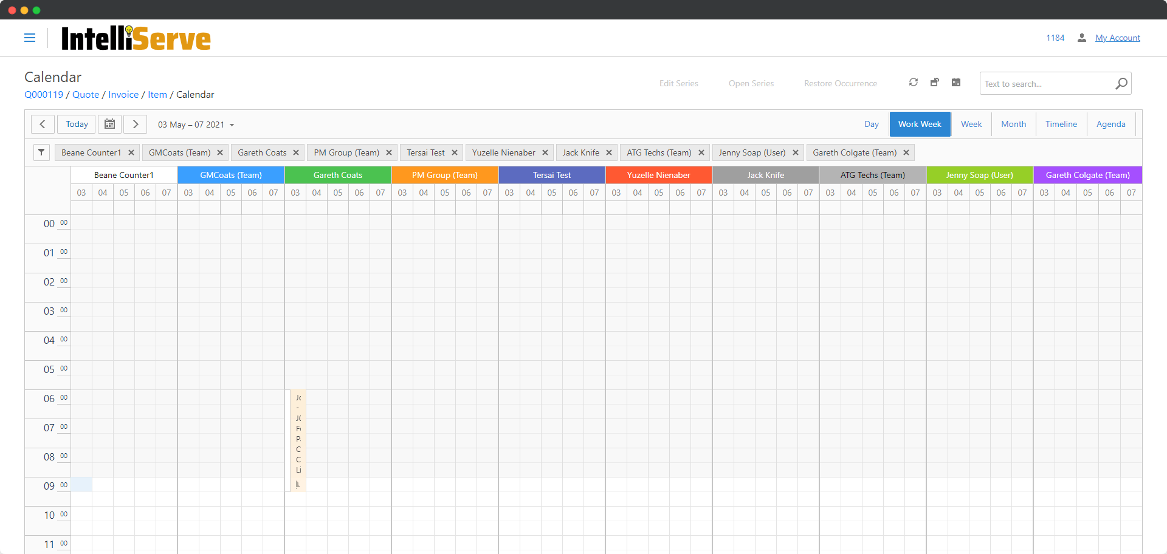Remove the GMCoats (Team) filter chip
The width and height of the screenshot is (1167, 554).
click(x=220, y=152)
